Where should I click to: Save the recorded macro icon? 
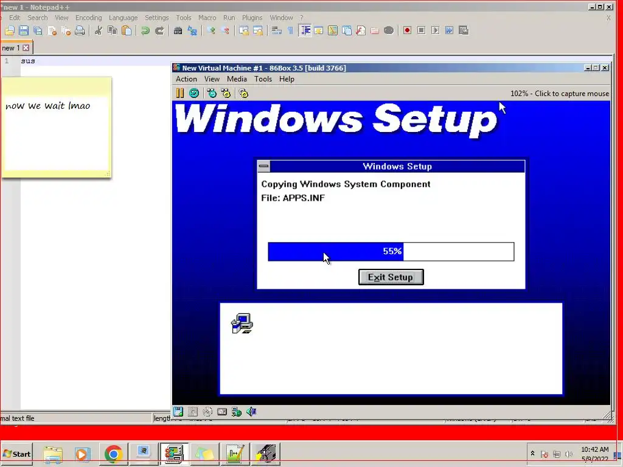coord(463,30)
